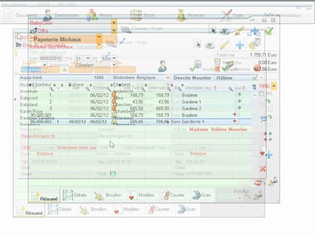Switch to Modèles tab in Offre window
This screenshot has width=315, height=236.
(142, 195)
